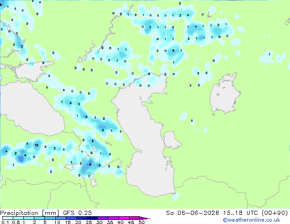The height and width of the screenshot is (224, 290).
Task: Click the '40' legend label
Action: (120, 222)
